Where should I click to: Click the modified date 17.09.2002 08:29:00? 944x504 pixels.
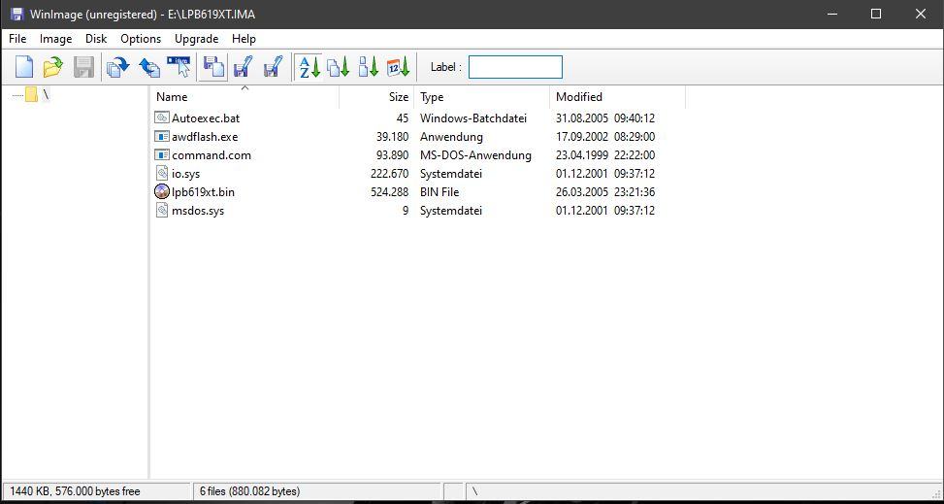(605, 137)
